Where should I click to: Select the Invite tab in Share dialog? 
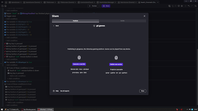point(122,21)
